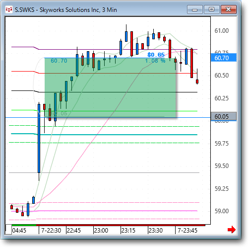Click the 7-23:45 time axis label
This screenshot has height=248, width=250.
[x=187, y=231]
